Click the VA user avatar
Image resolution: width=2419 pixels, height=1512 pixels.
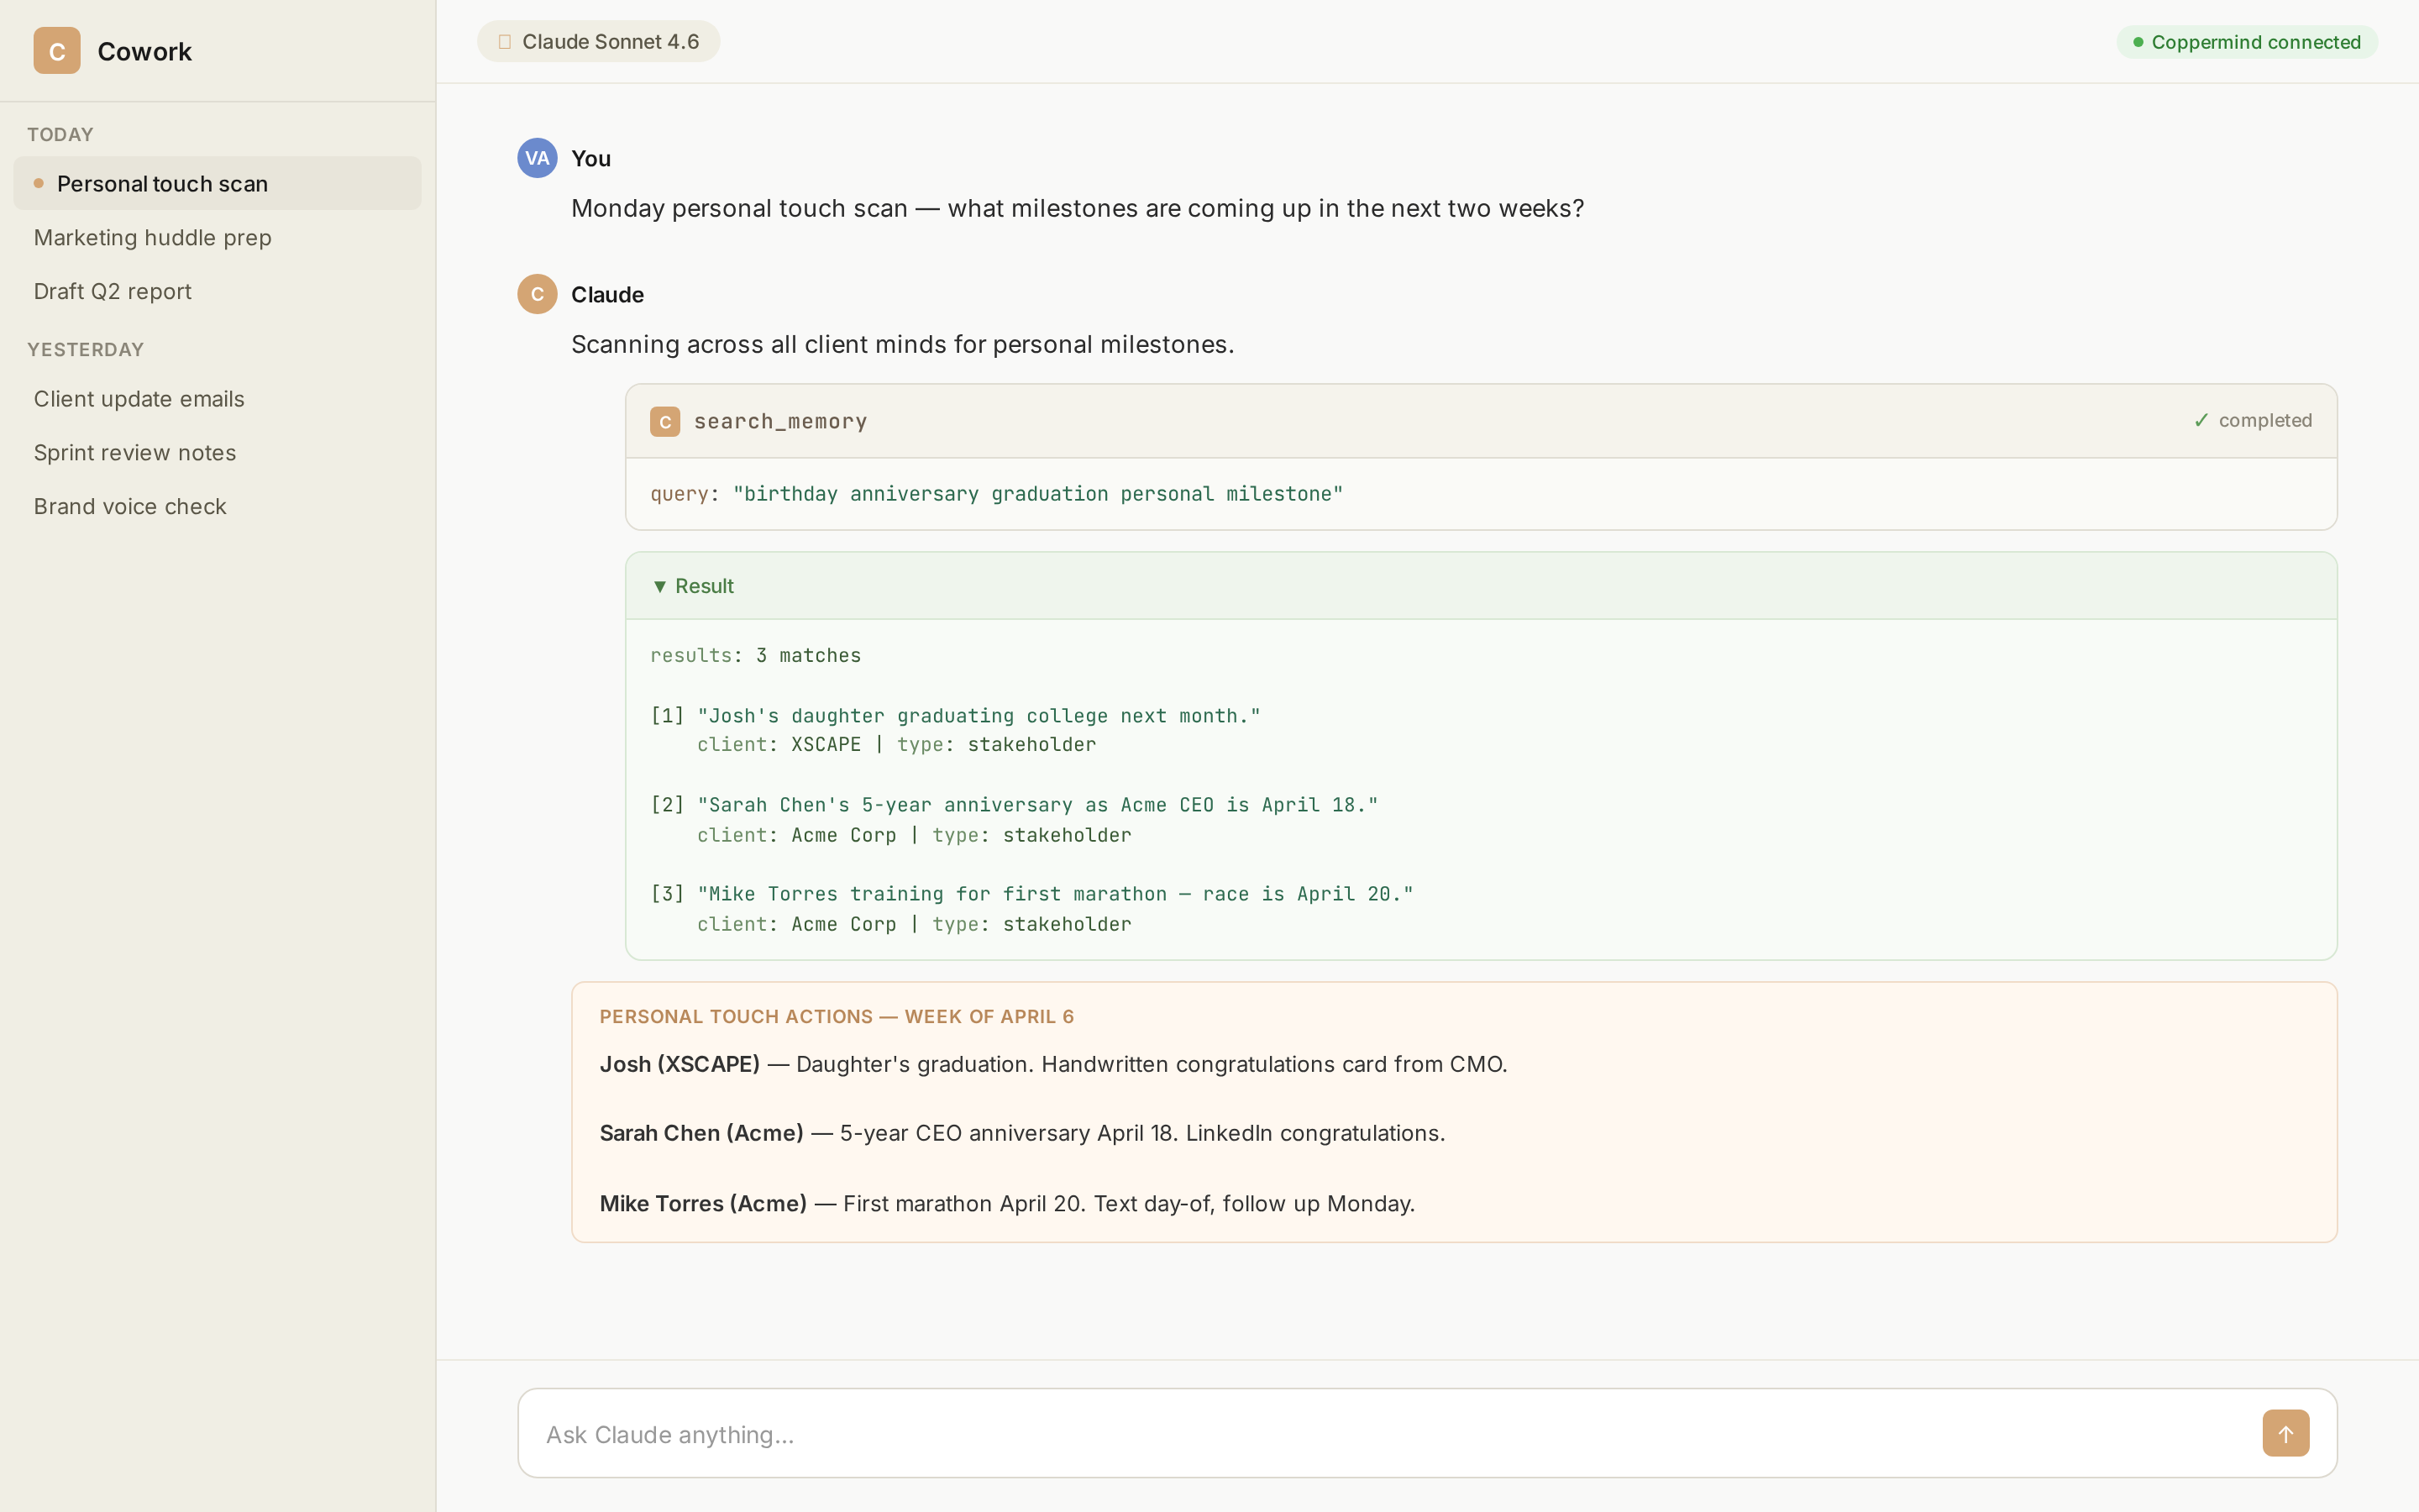pos(537,158)
